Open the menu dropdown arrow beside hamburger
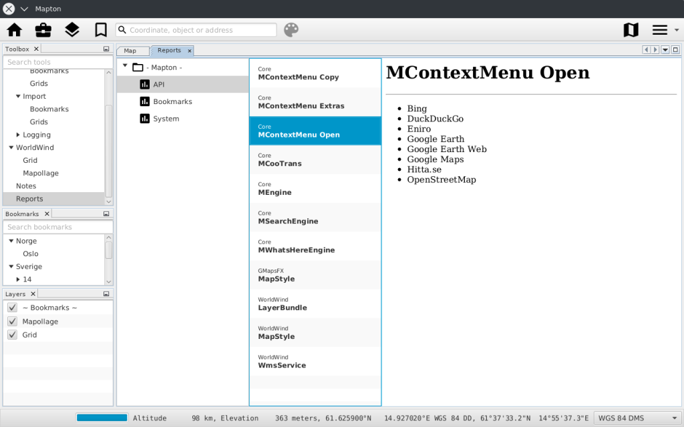The height and width of the screenshot is (427, 684). click(x=677, y=30)
